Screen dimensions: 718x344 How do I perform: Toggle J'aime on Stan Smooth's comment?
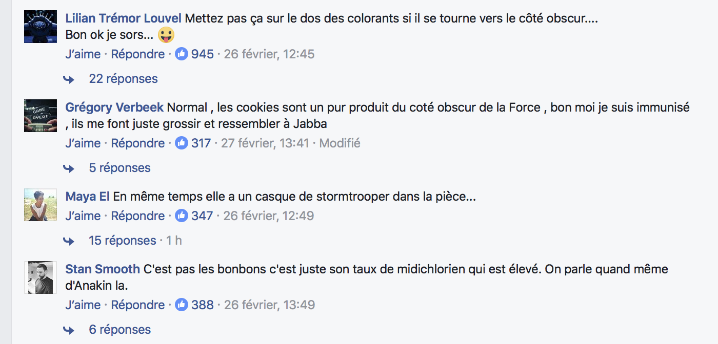click(x=83, y=305)
